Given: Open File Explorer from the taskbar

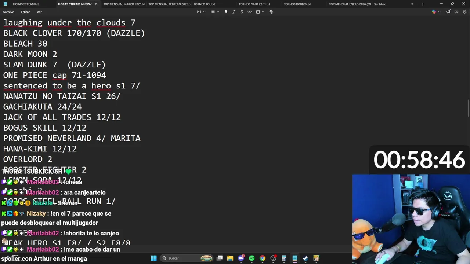Looking at the screenshot, I should [x=230, y=258].
